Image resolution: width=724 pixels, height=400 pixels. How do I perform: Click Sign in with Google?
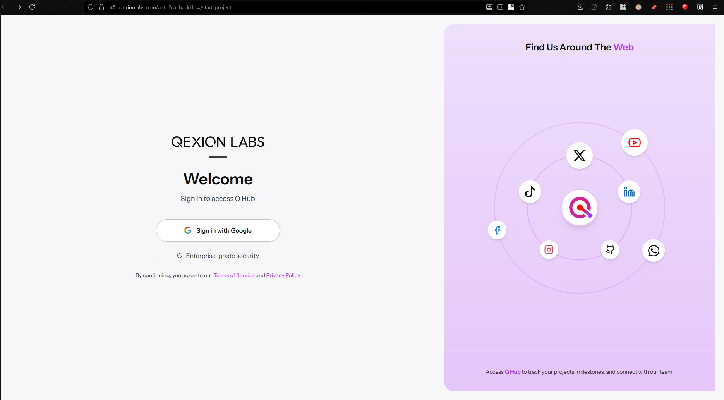coord(218,230)
